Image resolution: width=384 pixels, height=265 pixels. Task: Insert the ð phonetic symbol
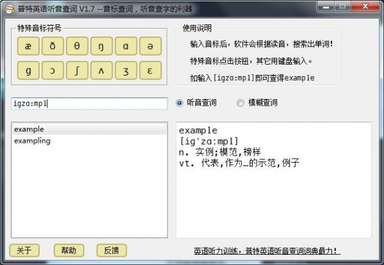[52, 46]
